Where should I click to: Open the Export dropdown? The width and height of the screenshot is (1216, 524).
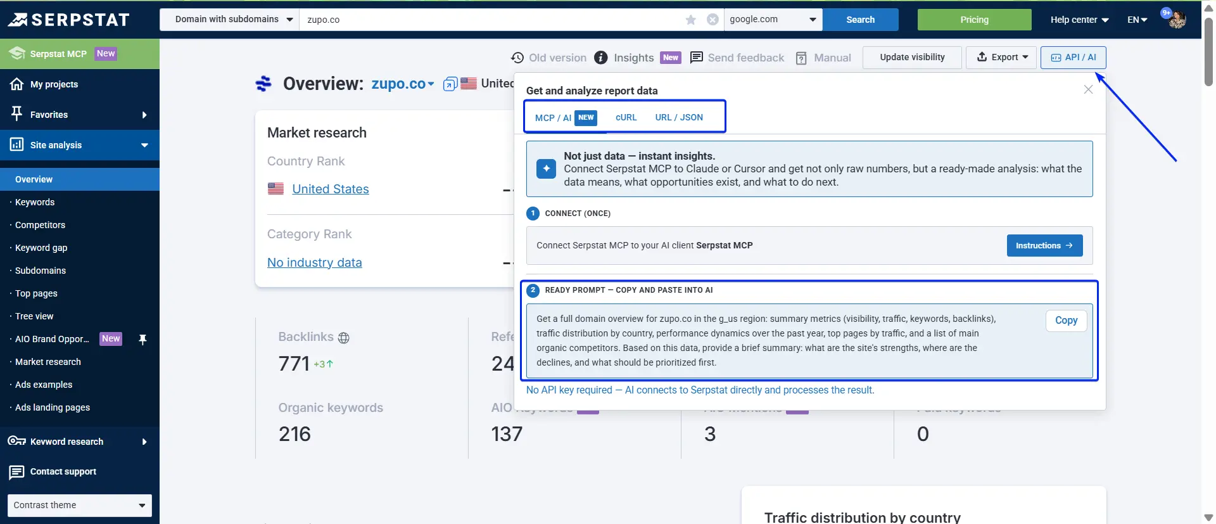click(1001, 57)
